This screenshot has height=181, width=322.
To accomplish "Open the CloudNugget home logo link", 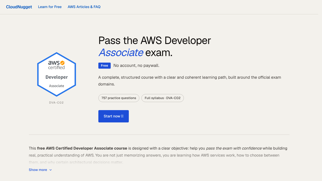I will [19, 7].
